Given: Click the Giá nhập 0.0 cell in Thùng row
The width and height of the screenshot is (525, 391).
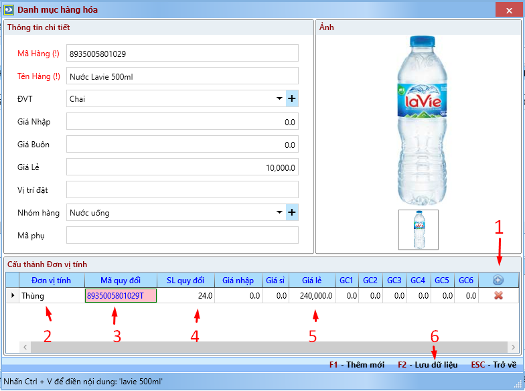Looking at the screenshot, I should (238, 296).
